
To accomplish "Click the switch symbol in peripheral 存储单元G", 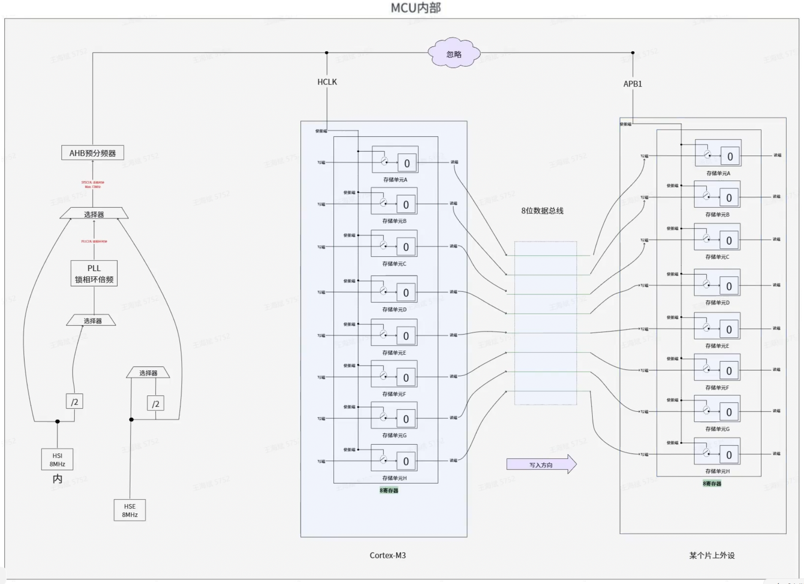I will pyautogui.click(x=706, y=410).
